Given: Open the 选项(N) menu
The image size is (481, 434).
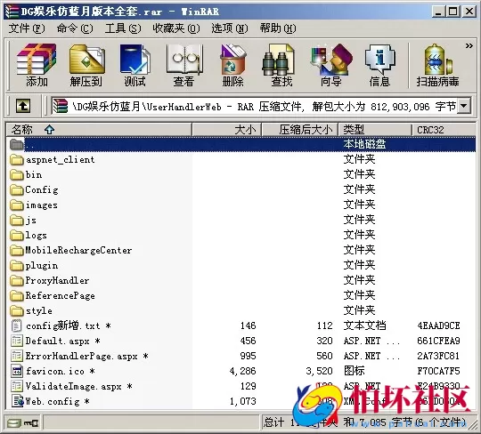Looking at the screenshot, I should [230, 28].
